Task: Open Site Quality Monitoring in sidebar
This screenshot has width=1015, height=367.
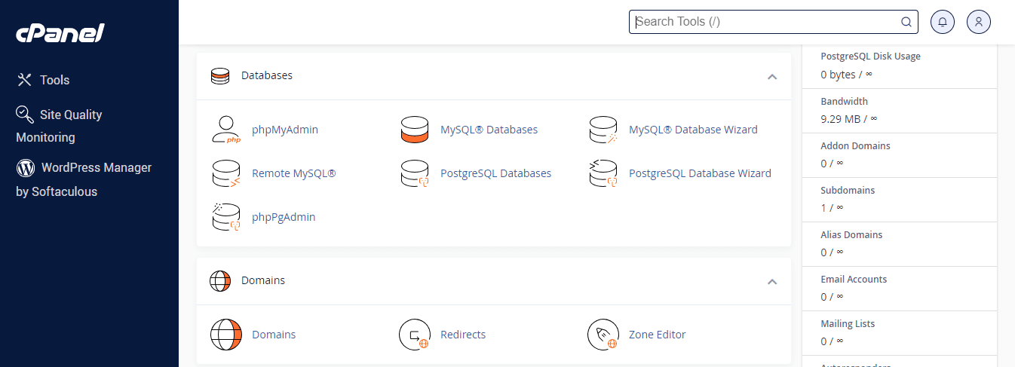Action: click(x=59, y=125)
